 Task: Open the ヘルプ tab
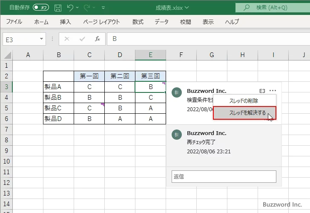[x=232, y=22]
